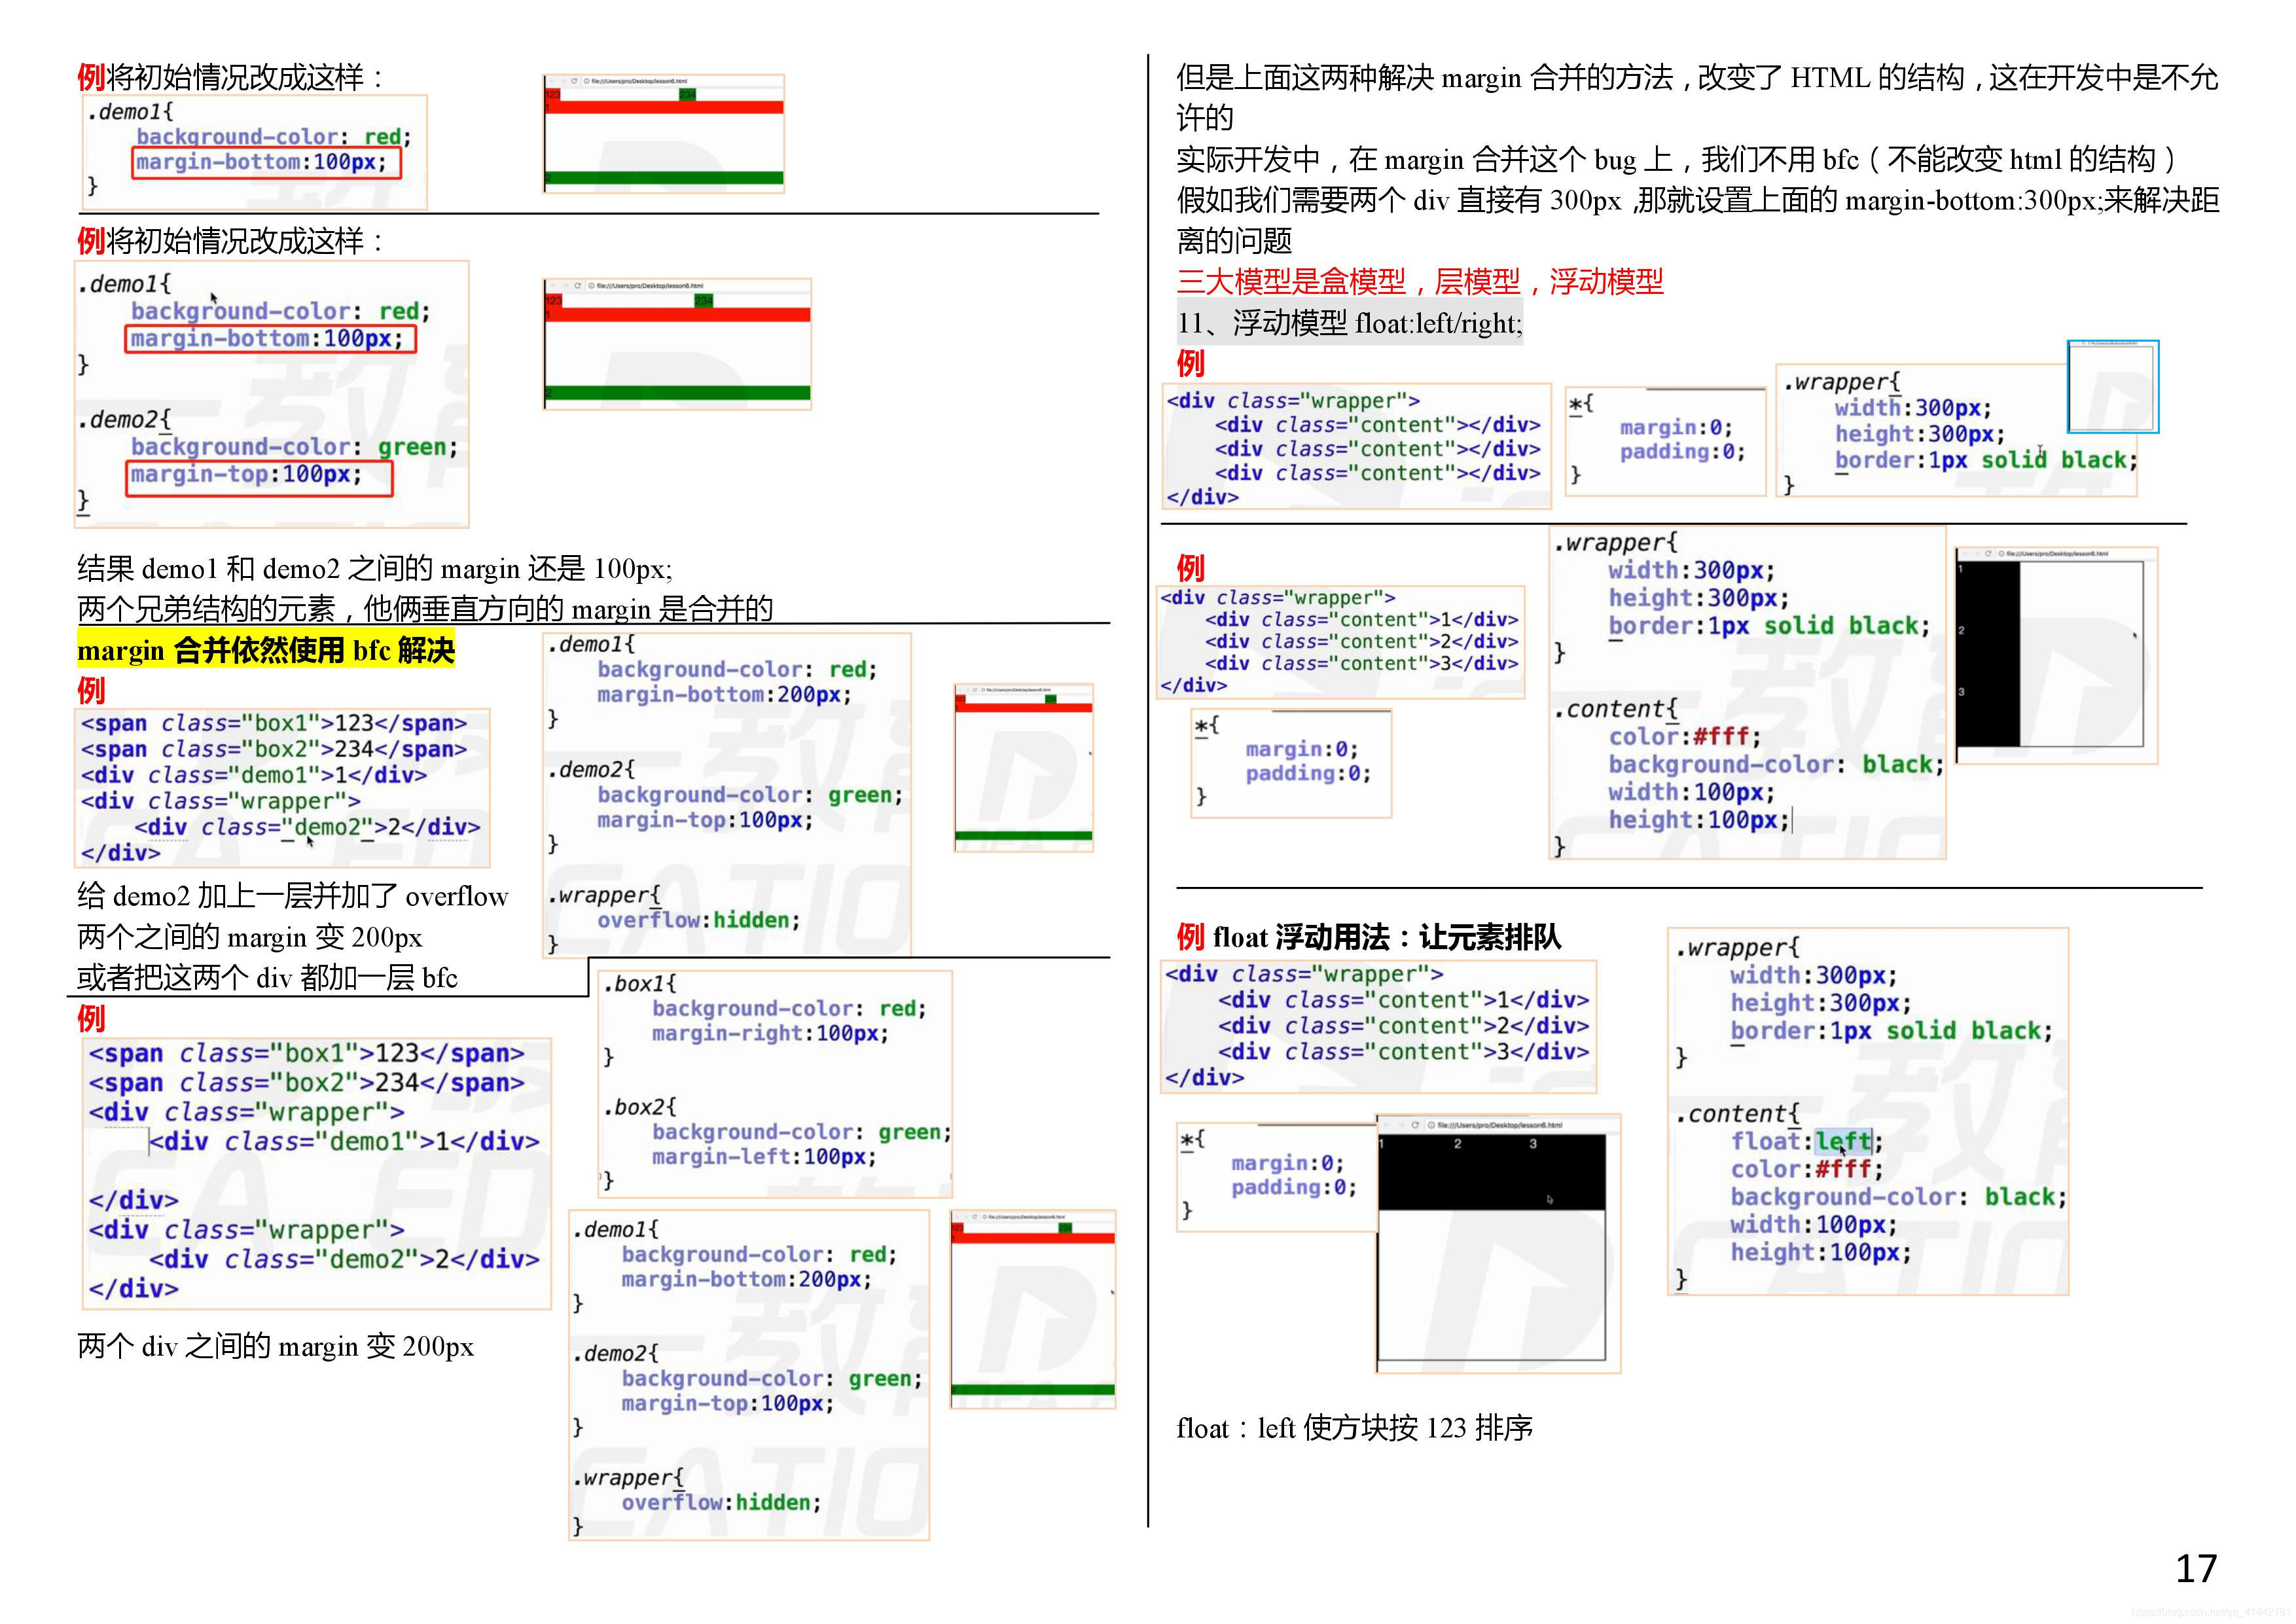Click the green bar in bottom-most red-green screenshot

pos(1032,1389)
